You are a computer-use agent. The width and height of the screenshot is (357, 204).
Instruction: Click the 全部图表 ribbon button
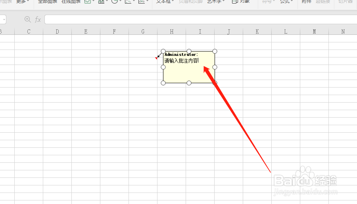click(x=48, y=2)
